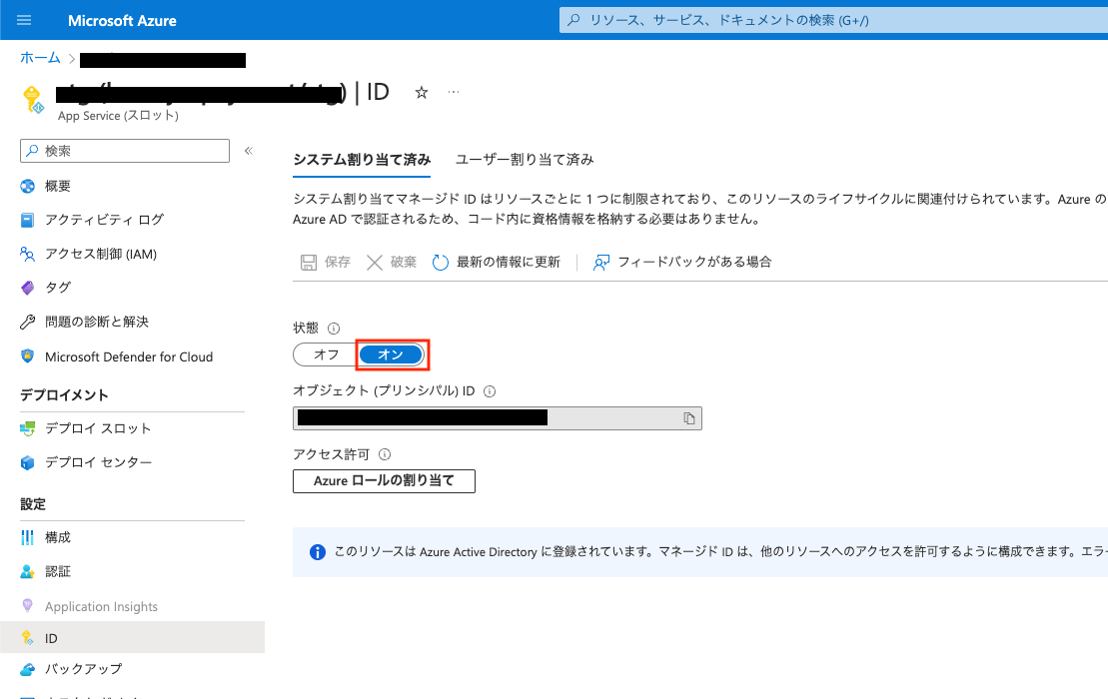
Task: Switch to システム割り当て済み tab
Action: click(362, 161)
